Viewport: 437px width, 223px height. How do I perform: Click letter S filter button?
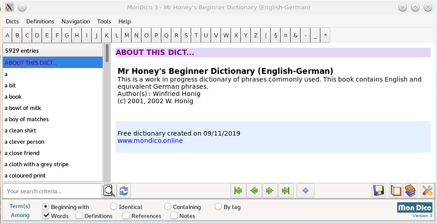tap(186, 35)
